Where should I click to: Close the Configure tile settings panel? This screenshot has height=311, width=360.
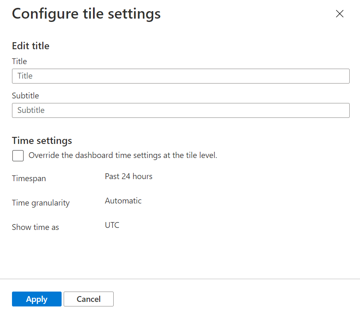340,14
